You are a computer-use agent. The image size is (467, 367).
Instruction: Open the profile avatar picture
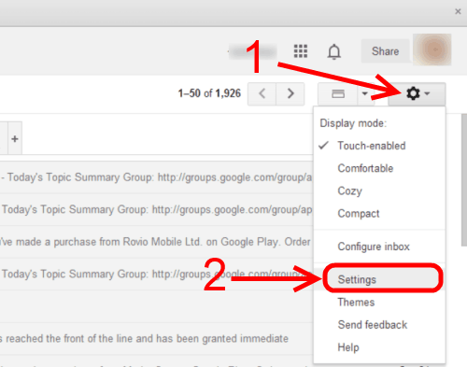point(432,49)
